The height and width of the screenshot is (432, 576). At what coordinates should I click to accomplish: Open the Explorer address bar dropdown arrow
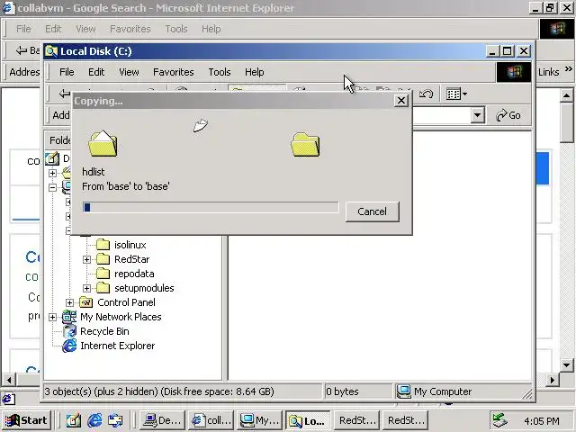[477, 115]
